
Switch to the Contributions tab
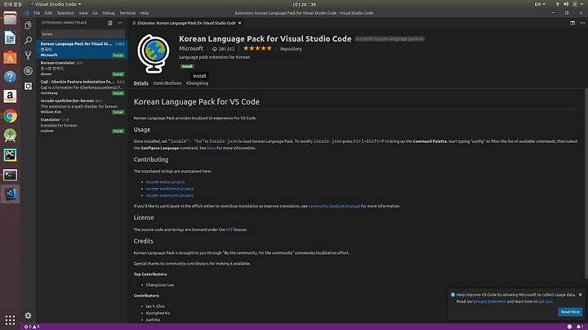(x=167, y=83)
